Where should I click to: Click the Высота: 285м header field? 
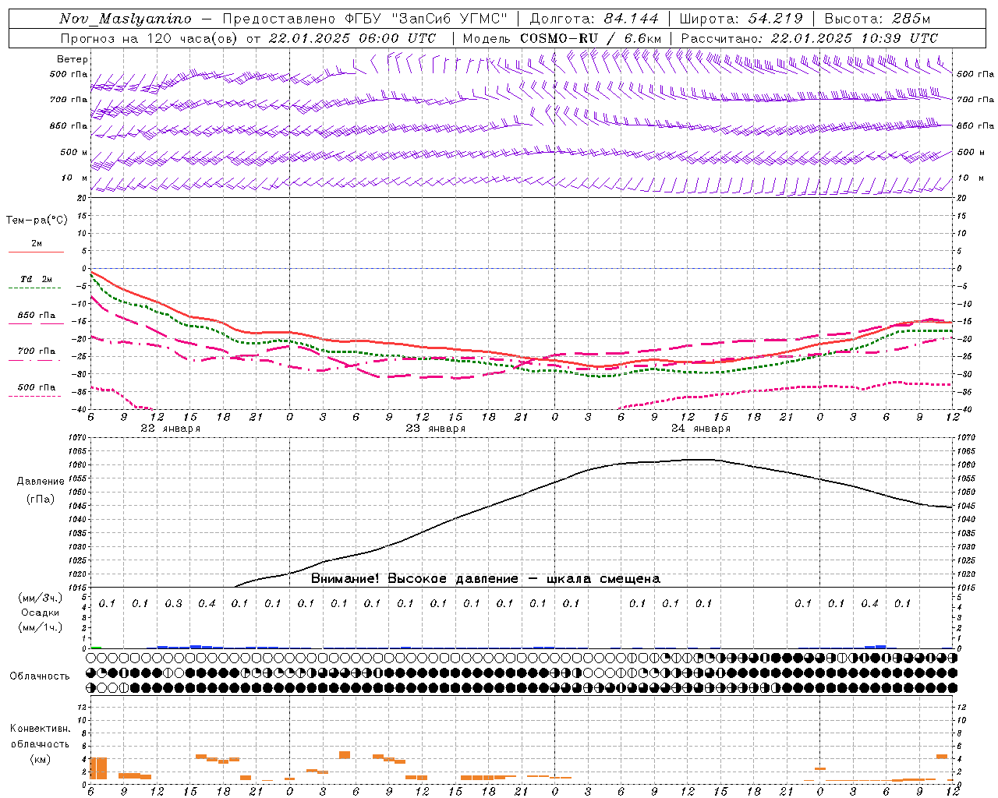pyautogui.click(x=877, y=19)
